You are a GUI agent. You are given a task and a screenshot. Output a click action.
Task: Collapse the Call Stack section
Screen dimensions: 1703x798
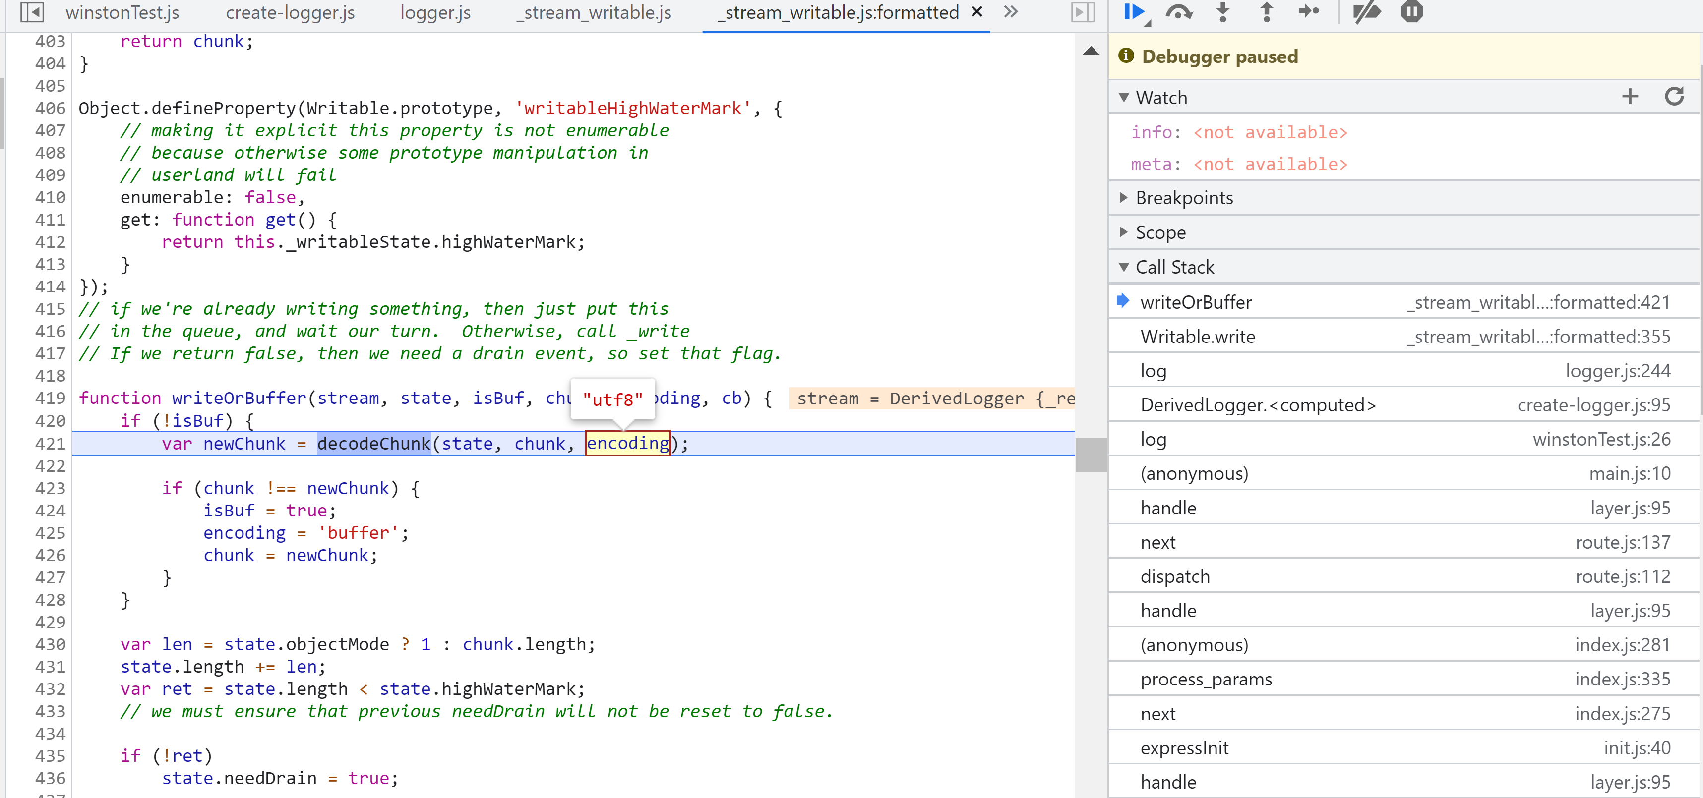[1174, 267]
